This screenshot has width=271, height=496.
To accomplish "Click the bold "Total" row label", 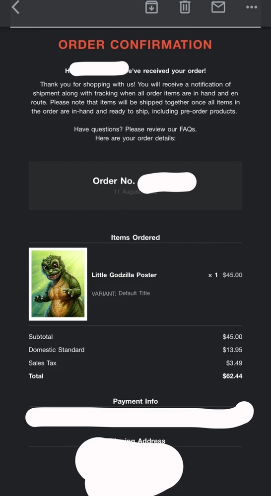I will (36, 376).
